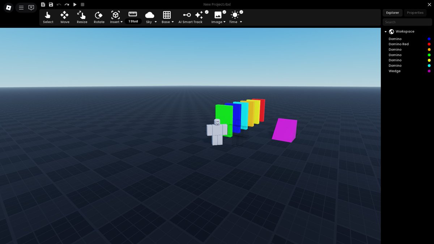Switch to the Properties tab
This screenshot has width=434, height=244.
(x=415, y=13)
